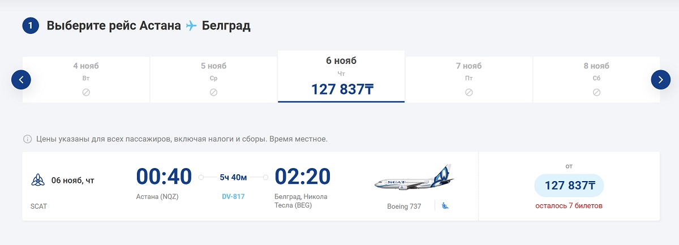Click the info icon beside price notice

click(27, 139)
